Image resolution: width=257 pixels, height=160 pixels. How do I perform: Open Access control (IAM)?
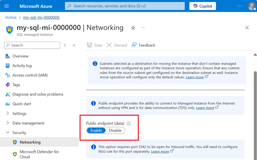[30, 75]
